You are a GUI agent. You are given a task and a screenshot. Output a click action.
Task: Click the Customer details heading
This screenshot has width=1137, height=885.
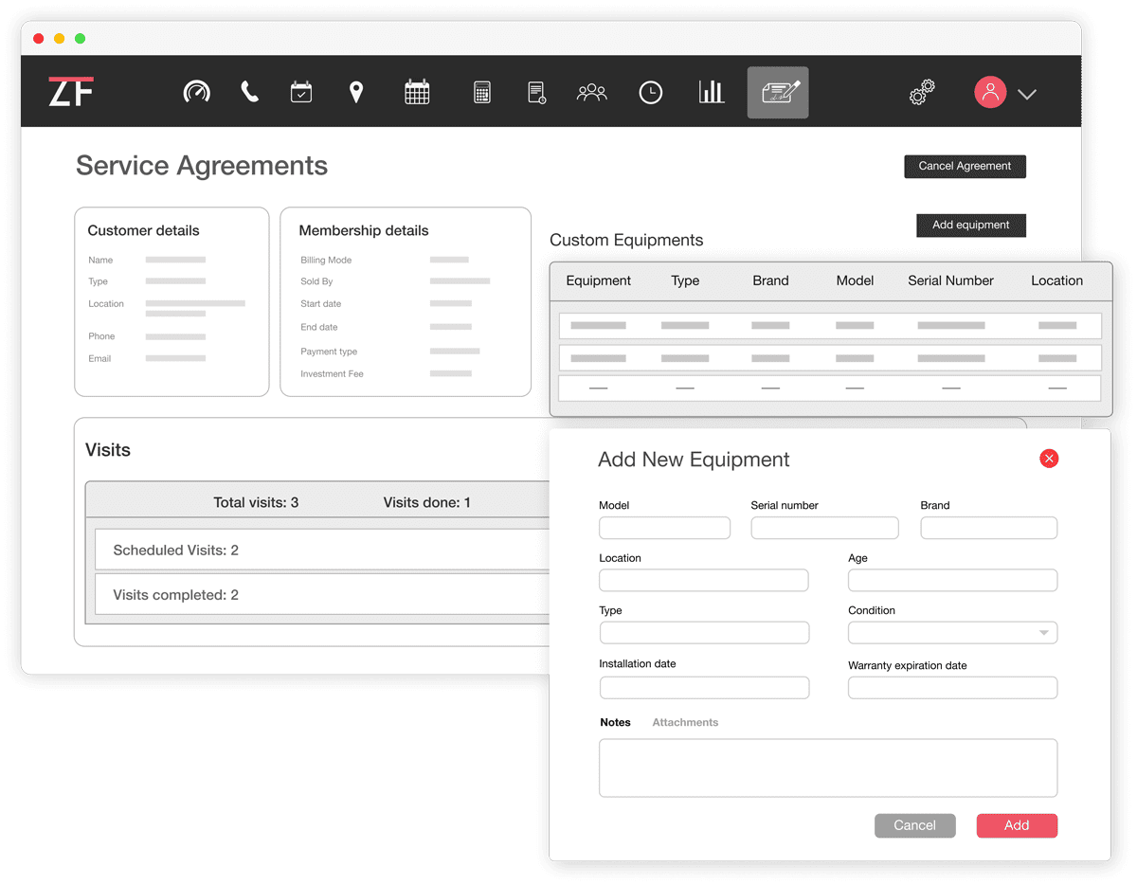pos(143,230)
